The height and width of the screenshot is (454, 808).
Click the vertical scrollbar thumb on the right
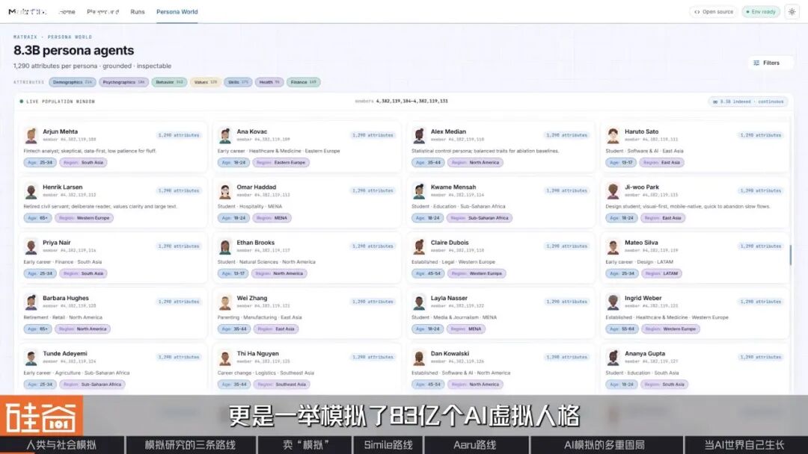[x=790, y=255]
